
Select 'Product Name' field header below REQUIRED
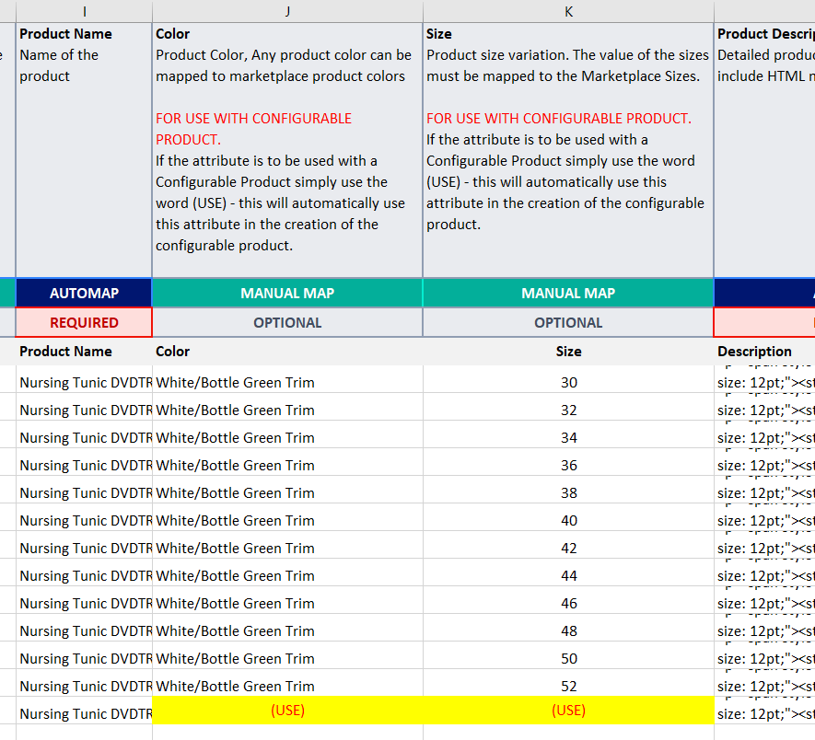click(84, 352)
